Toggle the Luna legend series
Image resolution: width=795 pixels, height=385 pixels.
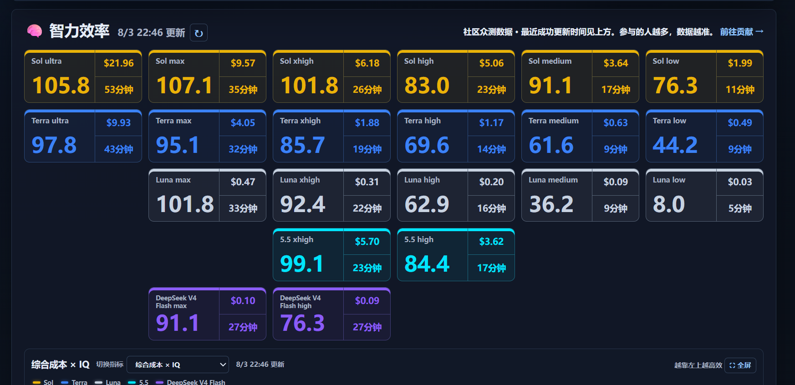[x=108, y=382]
